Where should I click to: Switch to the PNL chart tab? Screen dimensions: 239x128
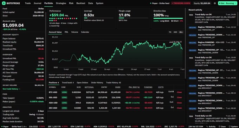tap(66, 32)
